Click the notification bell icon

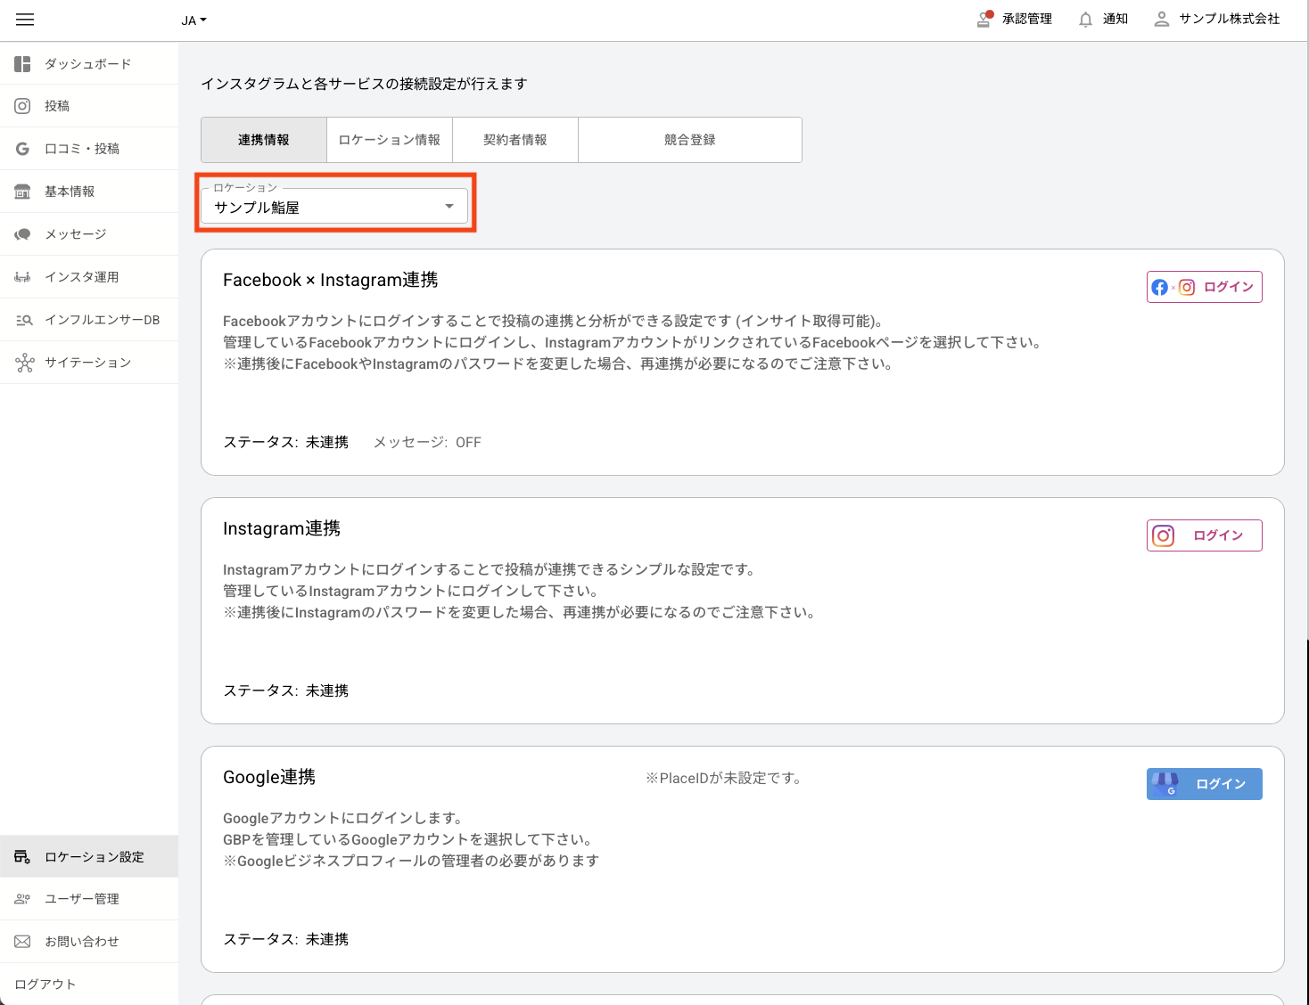[1085, 20]
